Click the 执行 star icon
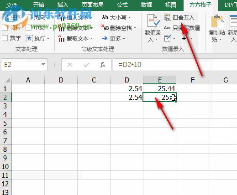The width and height of the screenshot is (237, 195). [29, 38]
